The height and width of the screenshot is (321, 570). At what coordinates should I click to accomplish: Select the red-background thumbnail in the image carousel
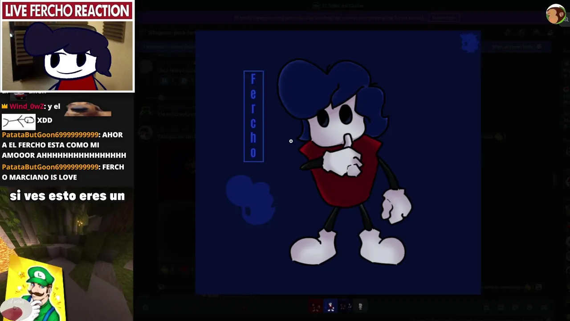tap(316, 307)
